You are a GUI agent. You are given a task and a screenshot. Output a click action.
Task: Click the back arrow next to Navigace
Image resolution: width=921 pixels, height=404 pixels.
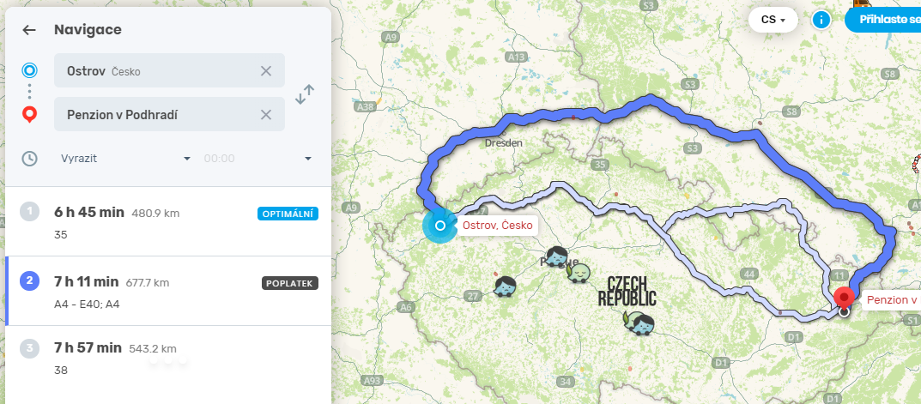click(x=29, y=30)
